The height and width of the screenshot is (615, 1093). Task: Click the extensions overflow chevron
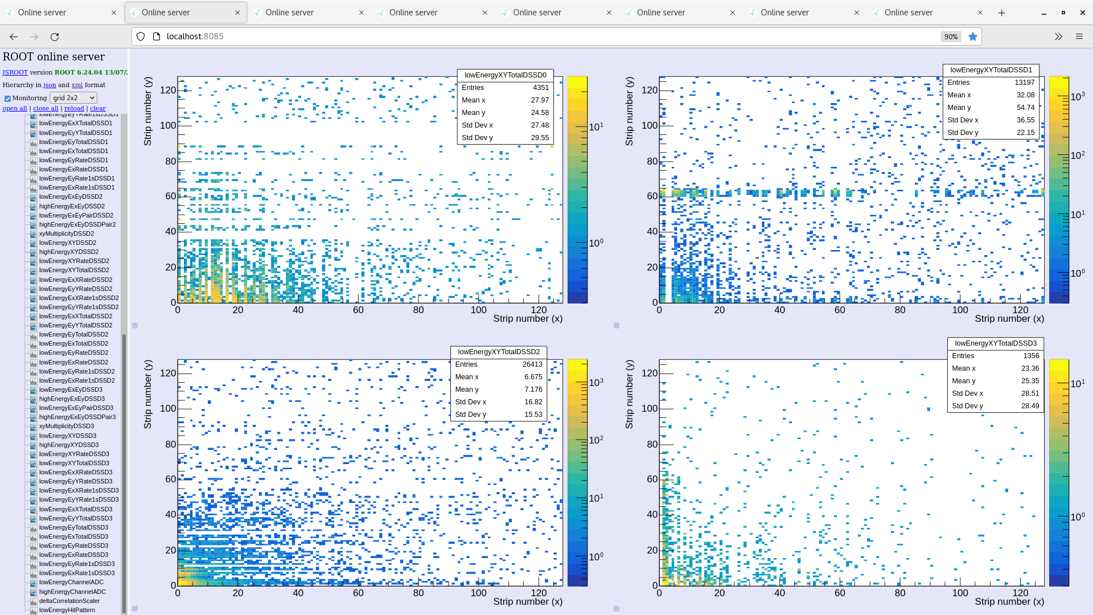click(1058, 36)
